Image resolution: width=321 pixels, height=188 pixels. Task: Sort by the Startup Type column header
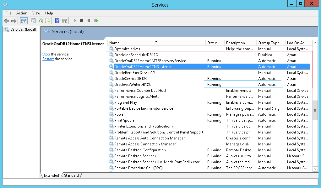(x=271, y=43)
